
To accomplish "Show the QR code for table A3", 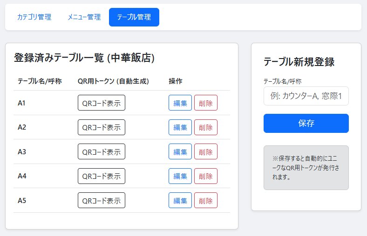I will click(101, 151).
